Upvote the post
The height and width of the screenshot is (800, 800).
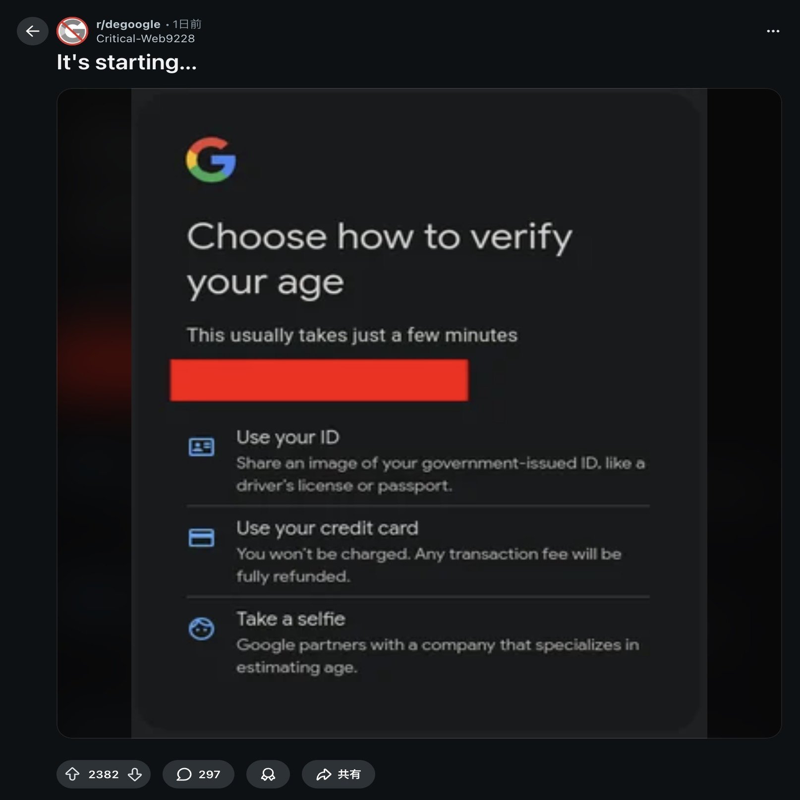(x=73, y=774)
